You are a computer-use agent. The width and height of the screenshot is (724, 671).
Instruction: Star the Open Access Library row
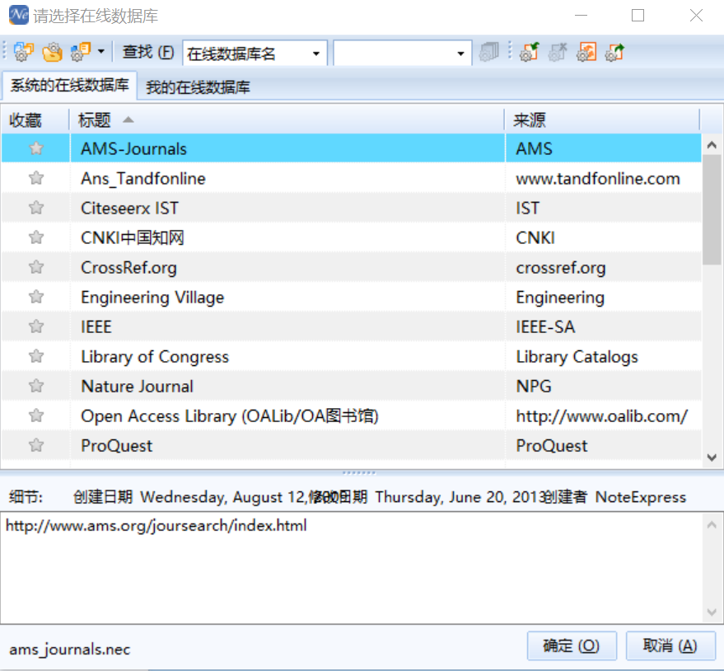[x=36, y=415]
